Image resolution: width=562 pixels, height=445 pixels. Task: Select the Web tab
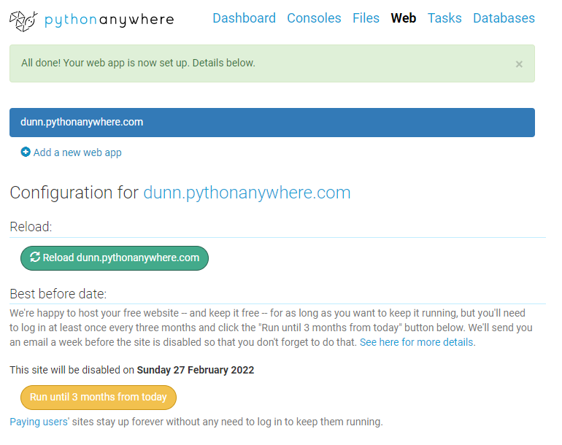[x=403, y=18]
